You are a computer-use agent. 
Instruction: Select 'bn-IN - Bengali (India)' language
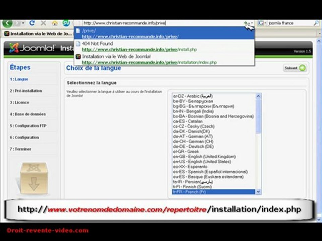[214, 111]
